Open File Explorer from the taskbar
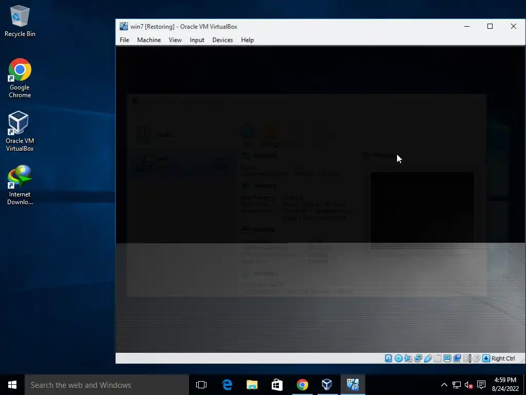The width and height of the screenshot is (526, 395). [x=252, y=385]
